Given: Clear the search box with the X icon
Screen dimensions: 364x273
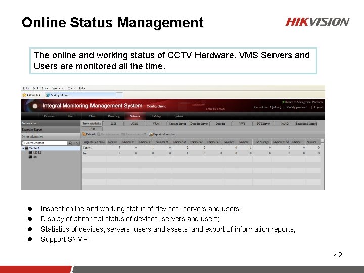Looking at the screenshot, I should pyautogui.click(x=77, y=143).
